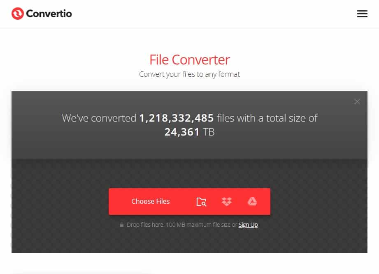379x274 pixels.
Task: Click "Convert your files to any format" subtitle
Action: point(189,74)
